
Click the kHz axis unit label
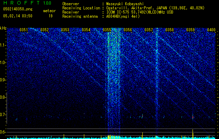point(3,28)
